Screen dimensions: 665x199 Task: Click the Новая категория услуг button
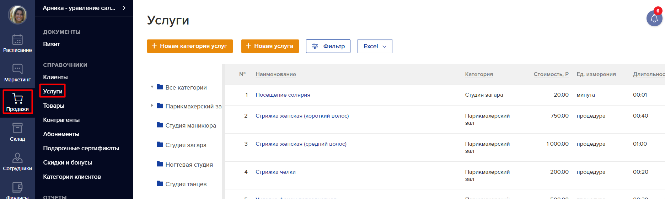click(x=190, y=46)
